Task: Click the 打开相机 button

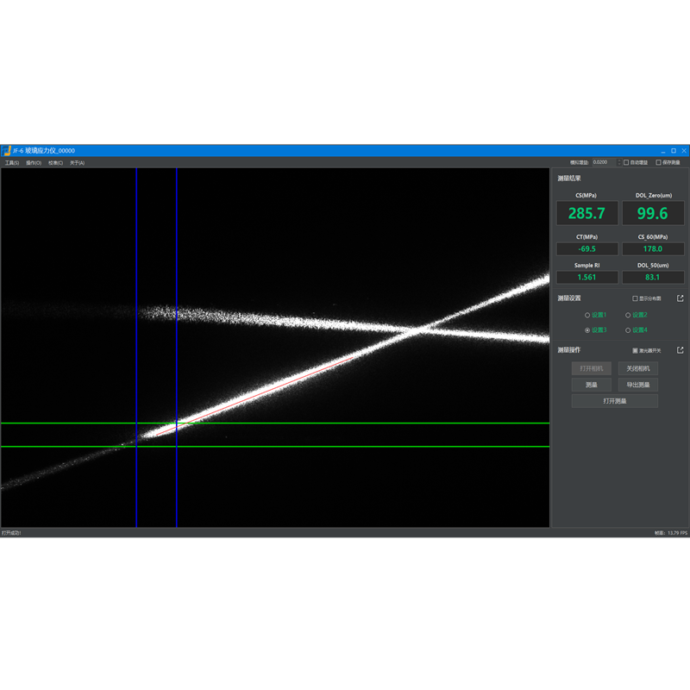Action: tap(592, 368)
